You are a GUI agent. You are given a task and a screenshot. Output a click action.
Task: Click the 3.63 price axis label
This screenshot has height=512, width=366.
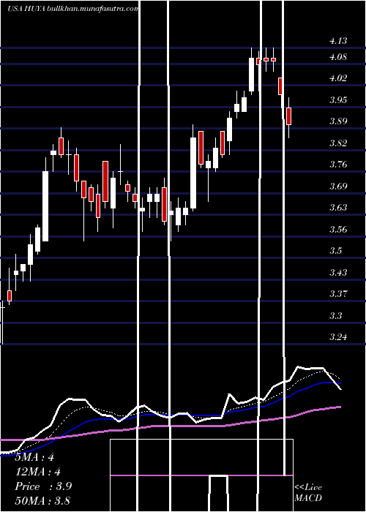(x=338, y=208)
